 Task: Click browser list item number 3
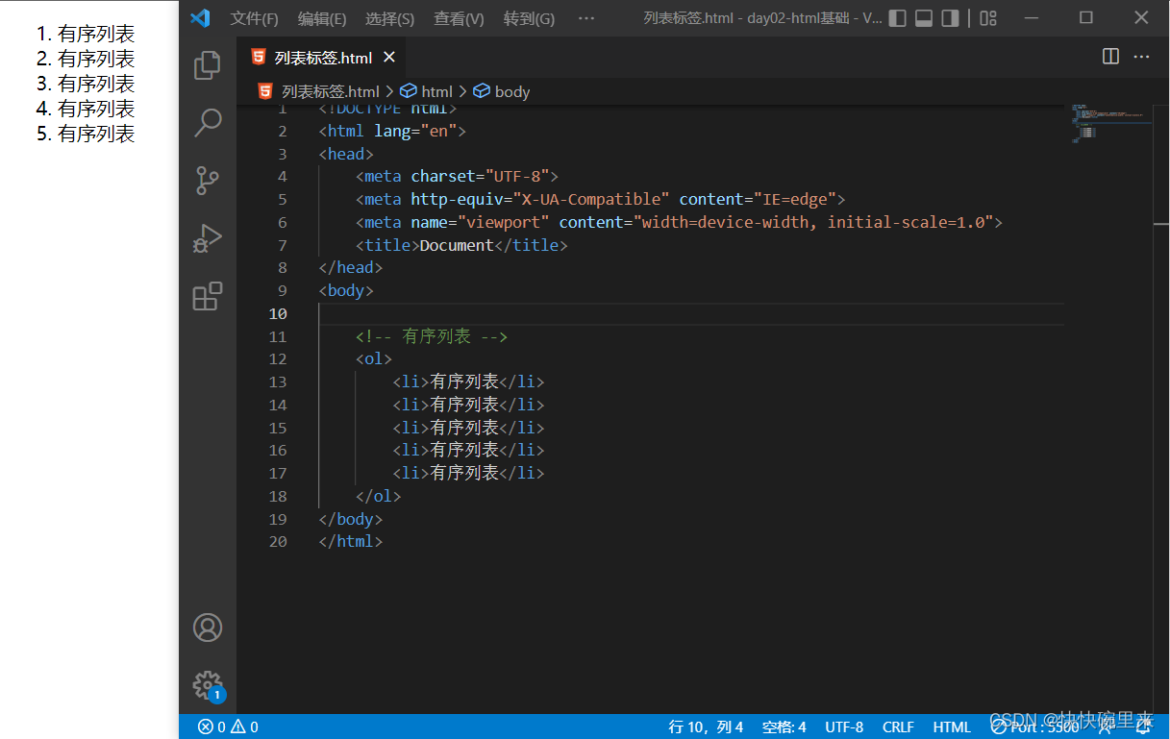pyautogui.click(x=86, y=84)
